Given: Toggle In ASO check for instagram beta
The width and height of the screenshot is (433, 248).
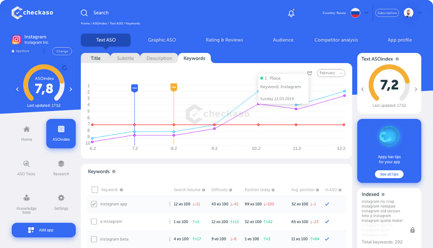Looking at the screenshot, I should (327, 239).
